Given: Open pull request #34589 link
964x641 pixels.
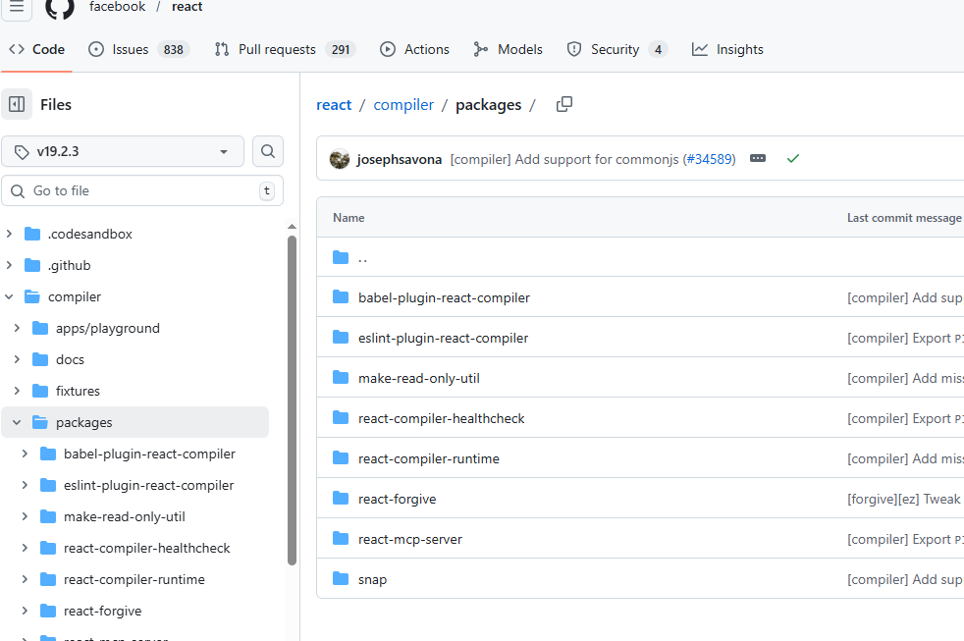Looking at the screenshot, I should (710, 159).
